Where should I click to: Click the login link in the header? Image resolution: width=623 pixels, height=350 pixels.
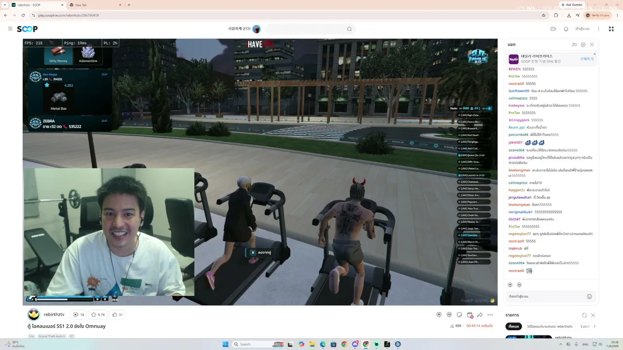pyautogui.click(x=582, y=29)
